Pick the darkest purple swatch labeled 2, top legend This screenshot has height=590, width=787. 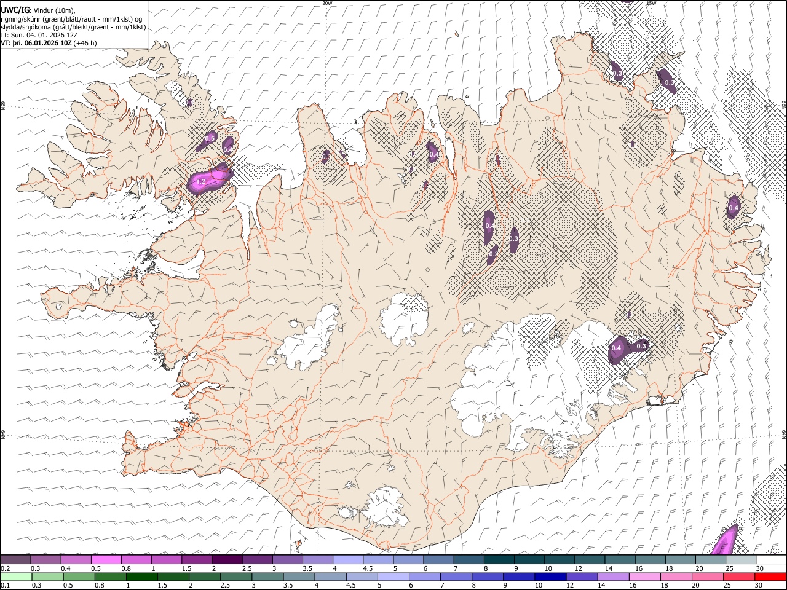pyautogui.click(x=227, y=560)
